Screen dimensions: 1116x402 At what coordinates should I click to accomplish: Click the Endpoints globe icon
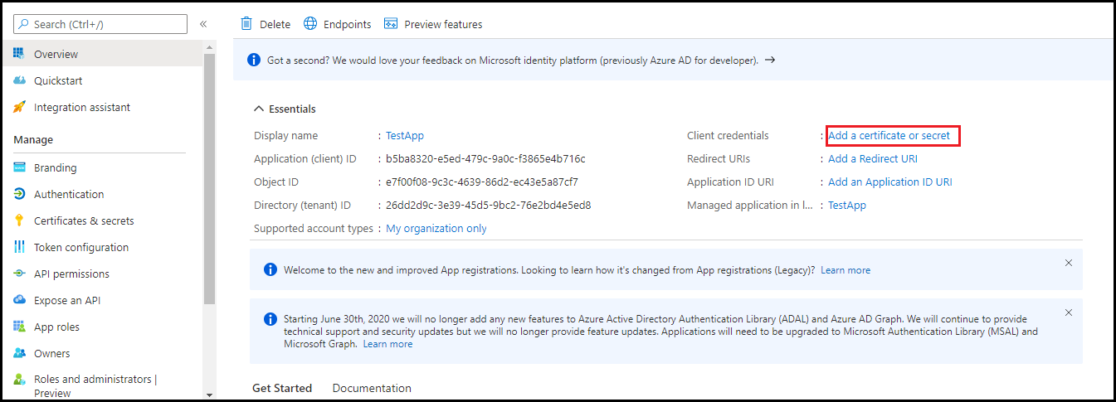tap(310, 23)
